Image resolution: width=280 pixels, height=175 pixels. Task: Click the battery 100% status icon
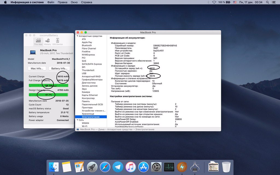coord(224,2)
